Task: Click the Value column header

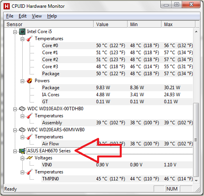Action: 110,24
